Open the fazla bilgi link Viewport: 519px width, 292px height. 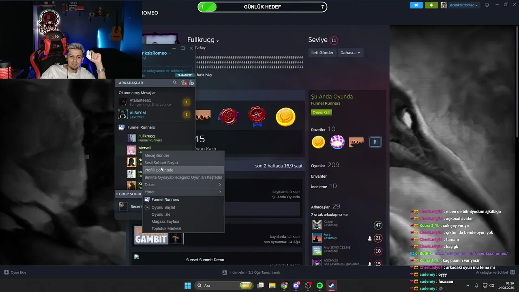tap(204, 75)
